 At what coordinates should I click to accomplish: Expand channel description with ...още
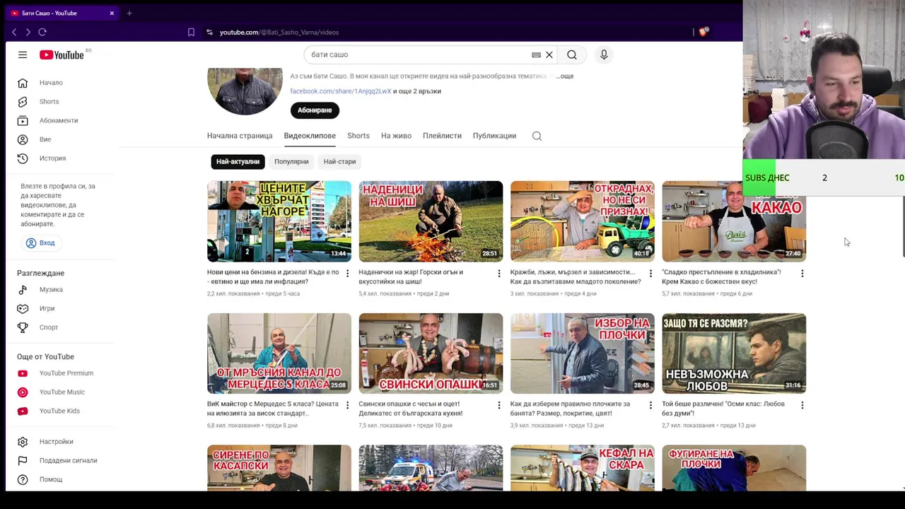565,76
